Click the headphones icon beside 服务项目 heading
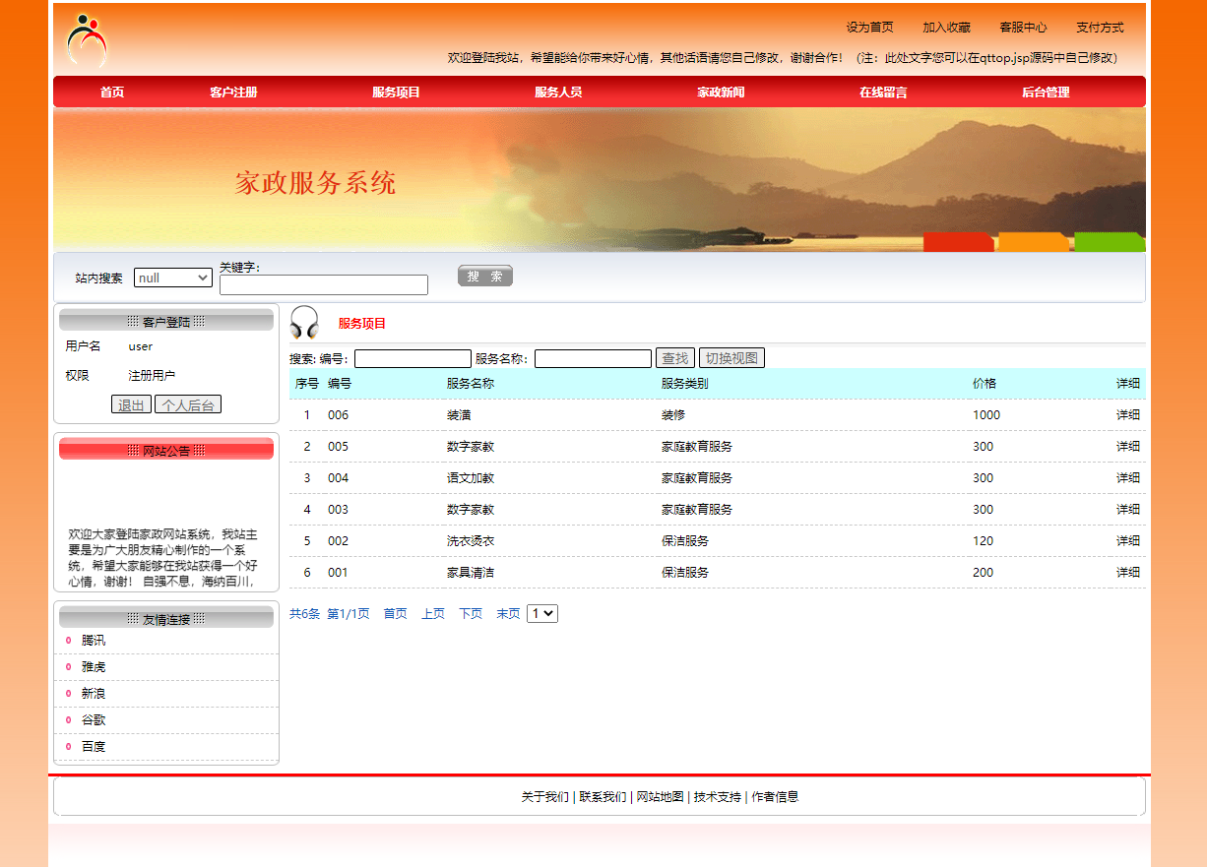 tap(305, 320)
